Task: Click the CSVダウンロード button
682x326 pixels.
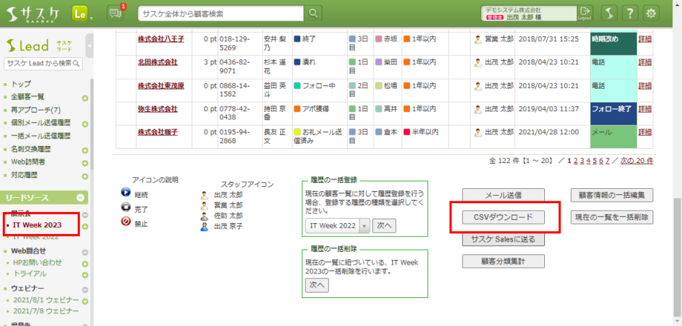Action: [x=503, y=217]
